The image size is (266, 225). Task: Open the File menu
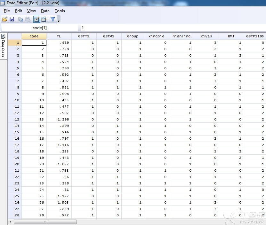7,11
